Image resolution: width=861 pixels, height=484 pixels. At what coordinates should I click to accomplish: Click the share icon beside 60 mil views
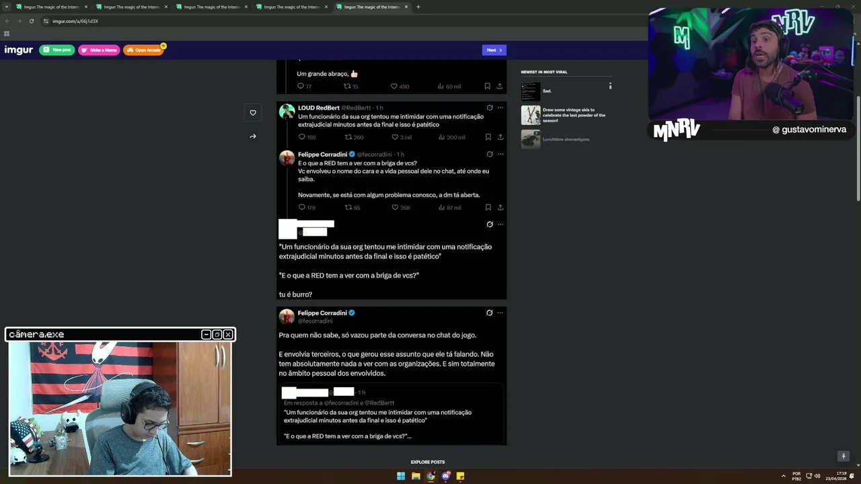(x=499, y=86)
